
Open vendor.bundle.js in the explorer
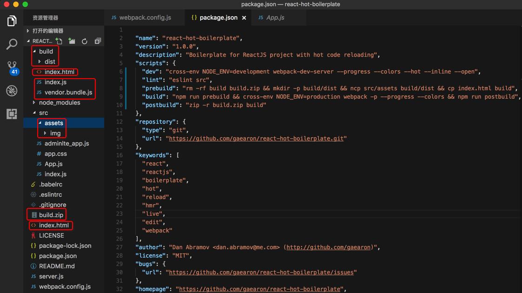click(x=68, y=93)
